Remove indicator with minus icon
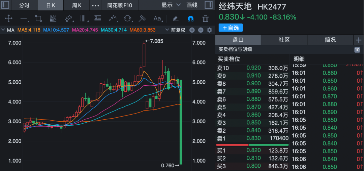The image size is (364, 171). coord(201,30)
